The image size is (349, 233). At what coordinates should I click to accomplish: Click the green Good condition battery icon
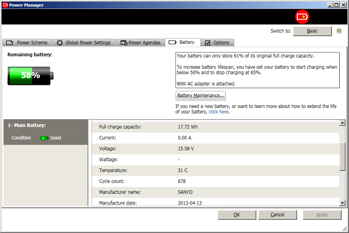pyautogui.click(x=45, y=138)
